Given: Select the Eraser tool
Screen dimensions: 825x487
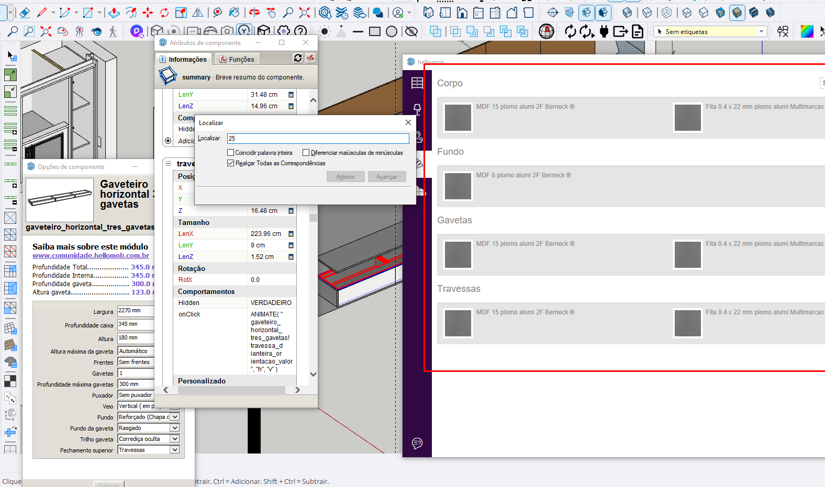Looking at the screenshot, I should [24, 13].
